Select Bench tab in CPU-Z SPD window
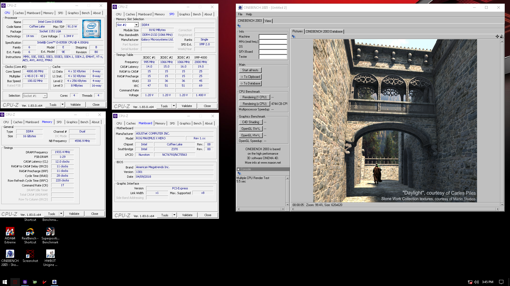Image resolution: width=510 pixels, height=286 pixels. (x=197, y=14)
